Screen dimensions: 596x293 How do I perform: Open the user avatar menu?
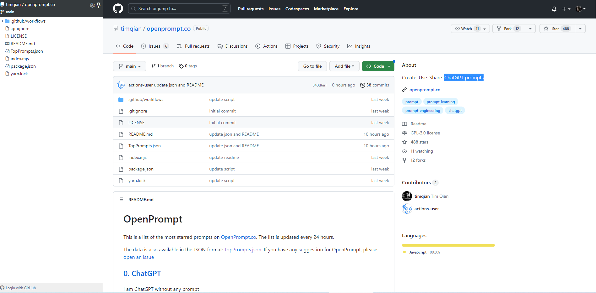(x=581, y=9)
